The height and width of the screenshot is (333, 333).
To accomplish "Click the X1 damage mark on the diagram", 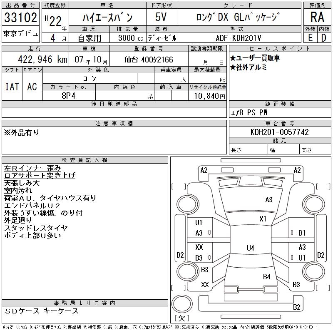I will (x=263, y=219).
